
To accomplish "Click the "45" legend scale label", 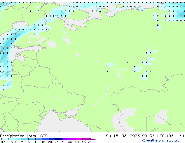I will point(83,142).
